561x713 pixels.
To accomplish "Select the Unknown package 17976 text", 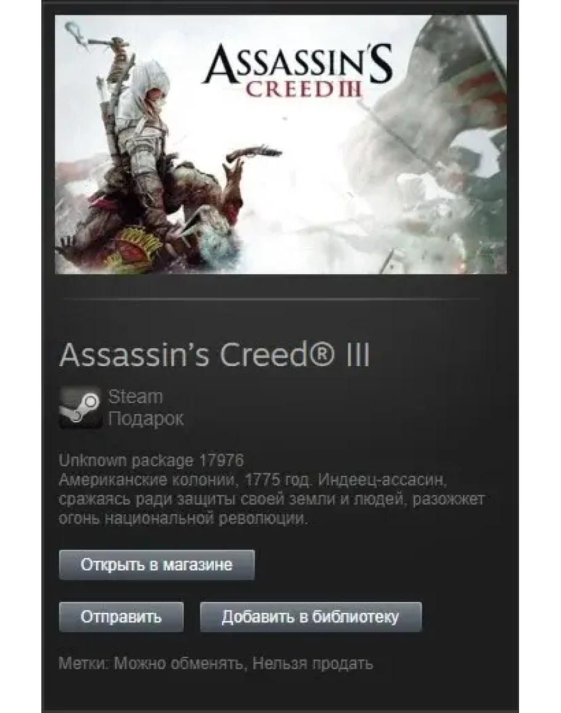I will coord(151,460).
